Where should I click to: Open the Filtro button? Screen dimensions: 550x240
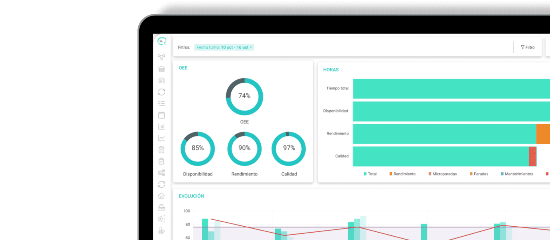point(528,47)
